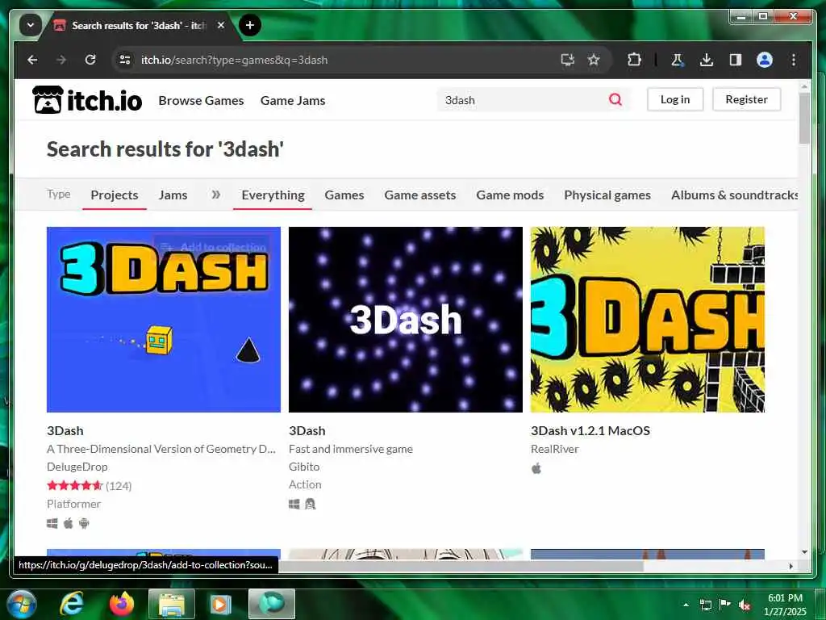
Task: Open tab search dropdown arrow
Action: point(31,25)
